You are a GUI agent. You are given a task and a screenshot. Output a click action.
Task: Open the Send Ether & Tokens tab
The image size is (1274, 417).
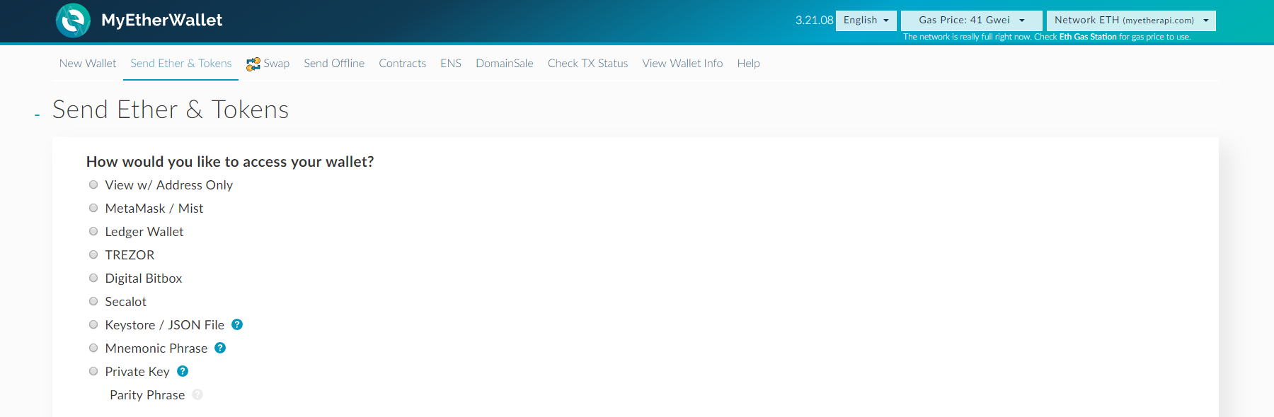coord(181,64)
